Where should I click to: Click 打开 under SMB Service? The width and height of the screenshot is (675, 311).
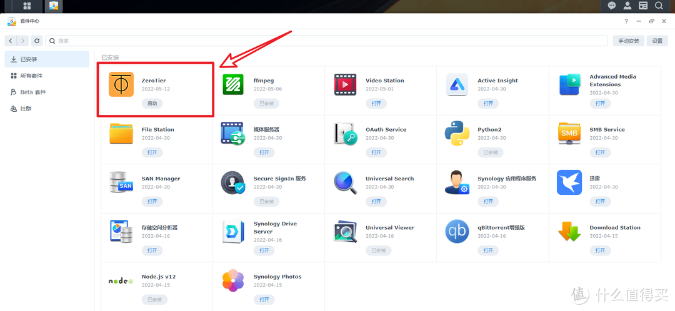pos(600,153)
